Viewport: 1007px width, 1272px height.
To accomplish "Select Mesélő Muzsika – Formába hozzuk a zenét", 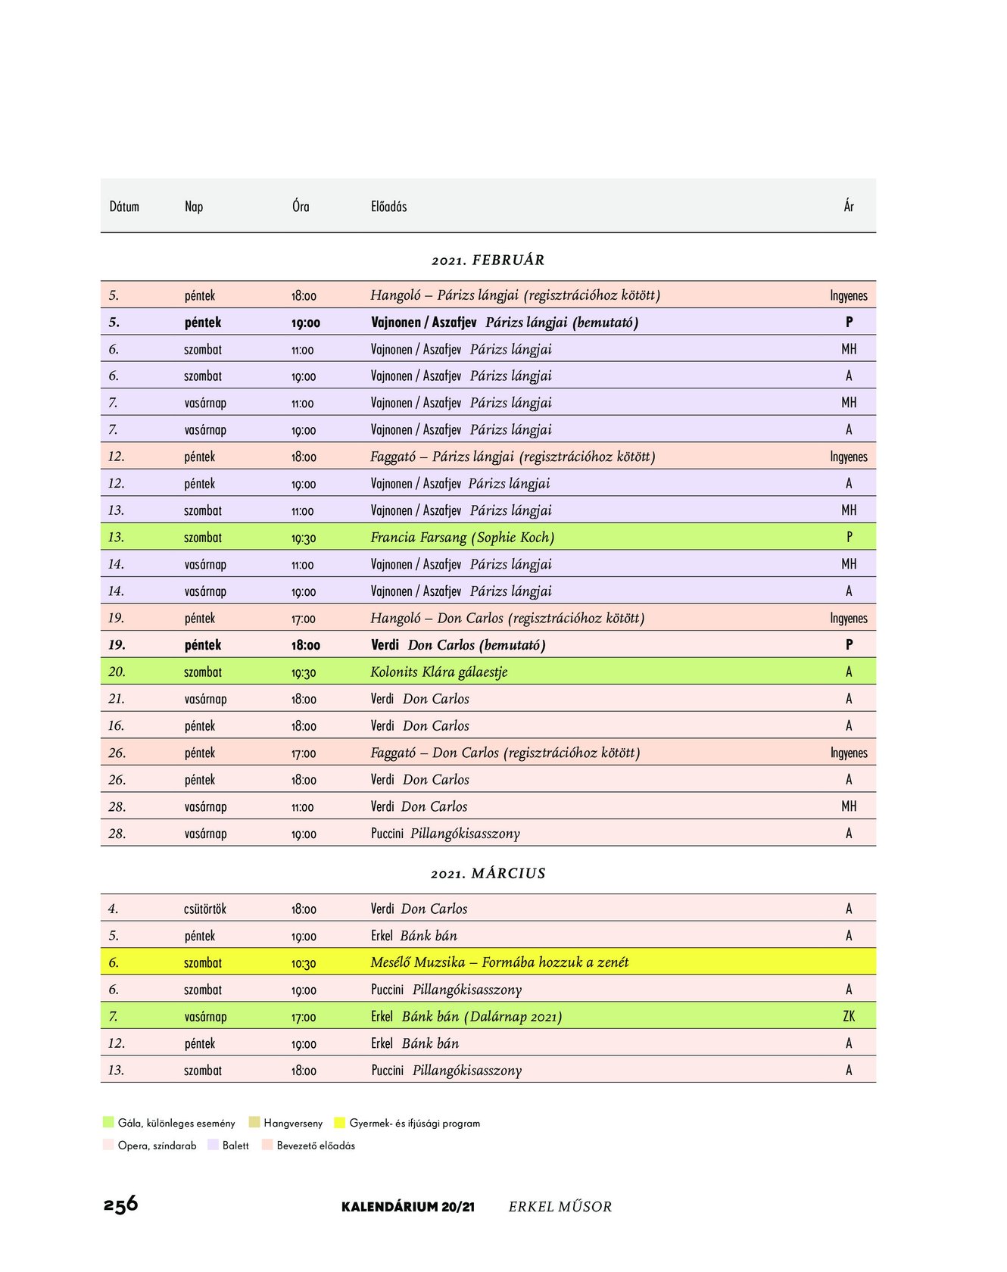I will click(500, 962).
